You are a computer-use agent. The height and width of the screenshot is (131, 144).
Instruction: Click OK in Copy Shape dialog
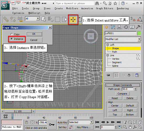34,34
